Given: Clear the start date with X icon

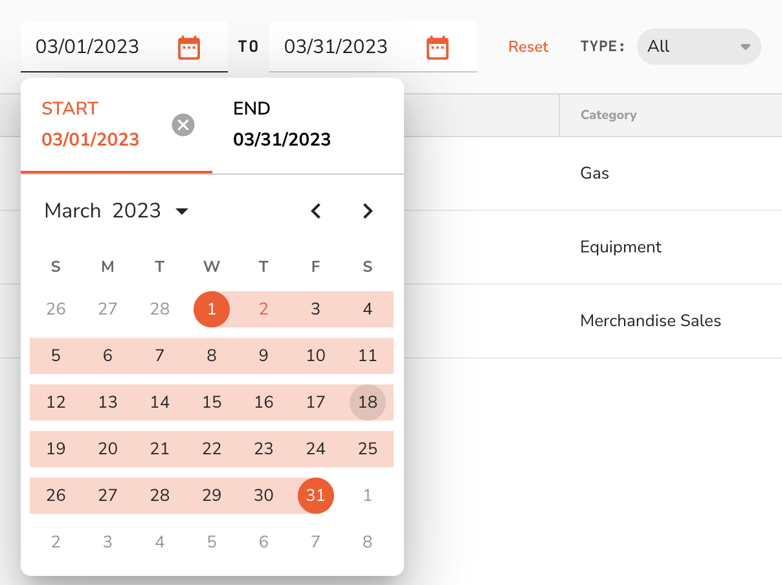Looking at the screenshot, I should click(183, 124).
